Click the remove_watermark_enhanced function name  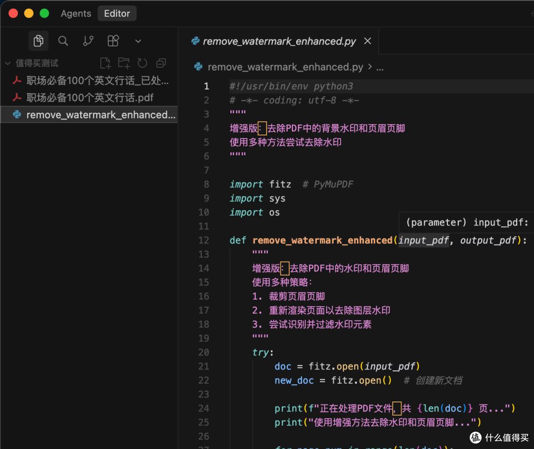click(322, 240)
